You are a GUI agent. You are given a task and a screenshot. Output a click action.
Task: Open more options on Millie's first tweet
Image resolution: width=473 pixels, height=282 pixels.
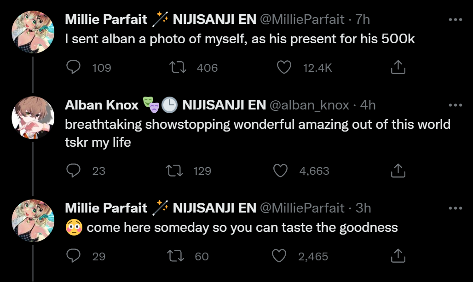tap(455, 20)
